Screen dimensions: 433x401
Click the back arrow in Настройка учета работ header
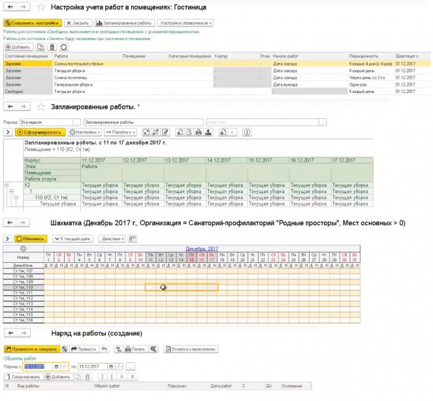pyautogui.click(x=10, y=7)
